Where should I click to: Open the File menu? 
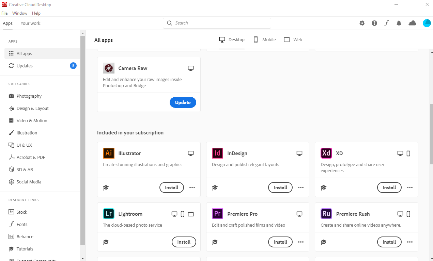click(x=4, y=13)
